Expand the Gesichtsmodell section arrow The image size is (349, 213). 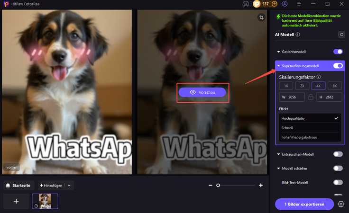tap(278, 52)
